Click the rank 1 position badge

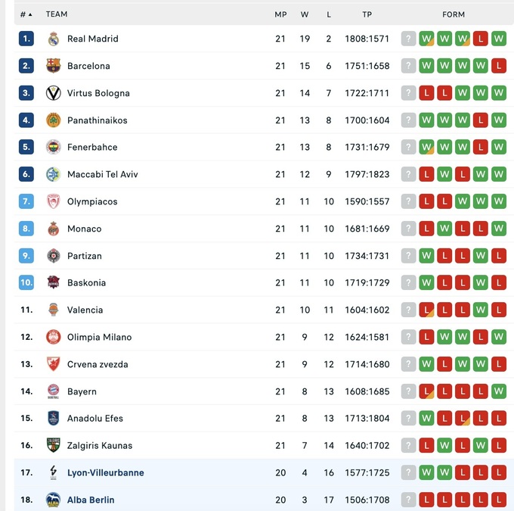point(26,39)
